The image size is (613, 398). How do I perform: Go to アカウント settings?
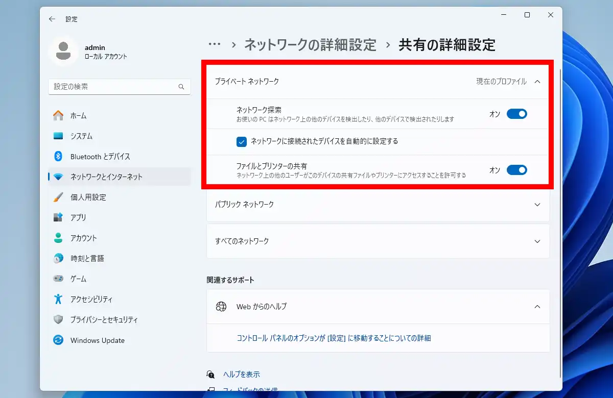[x=120, y=238]
